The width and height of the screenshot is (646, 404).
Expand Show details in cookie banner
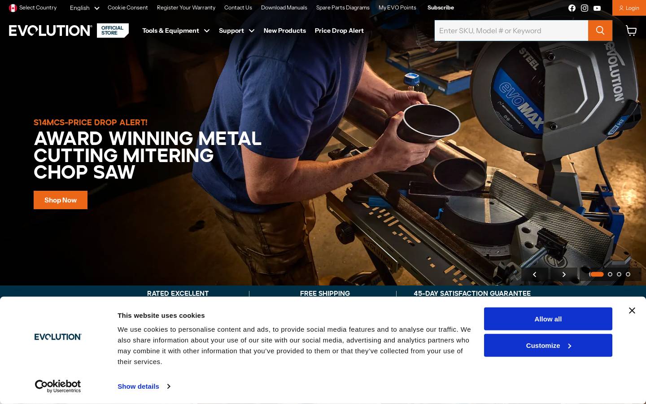(144, 386)
